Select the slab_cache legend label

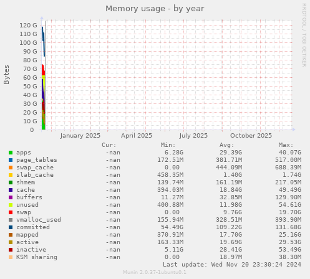point(35,175)
